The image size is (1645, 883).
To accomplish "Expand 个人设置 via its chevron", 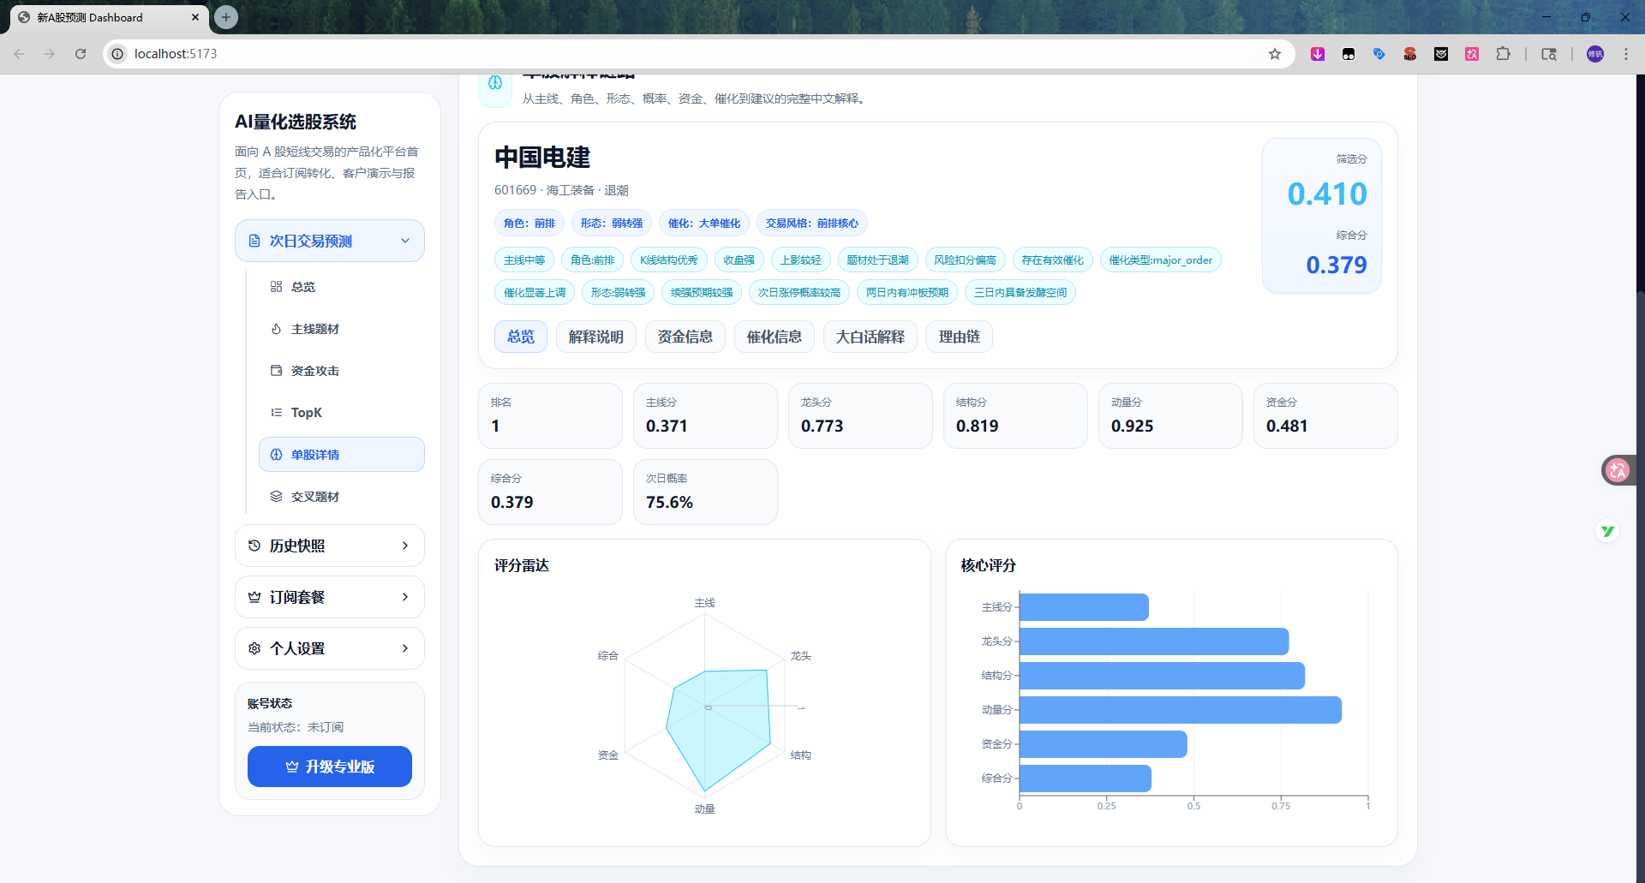I will click(405, 648).
